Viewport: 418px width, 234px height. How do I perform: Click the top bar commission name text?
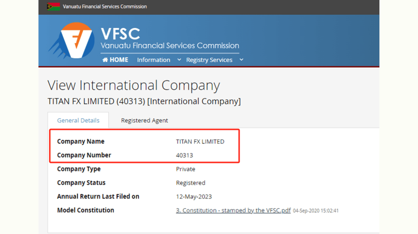105,6
